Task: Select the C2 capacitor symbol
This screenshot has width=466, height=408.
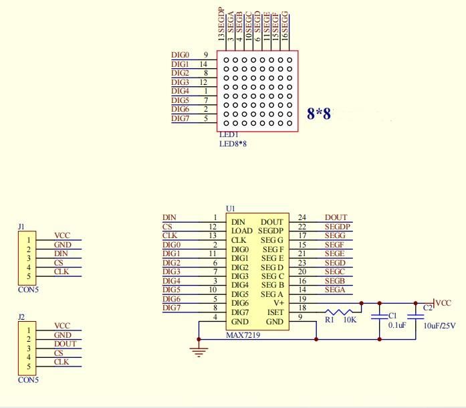Action: point(415,316)
